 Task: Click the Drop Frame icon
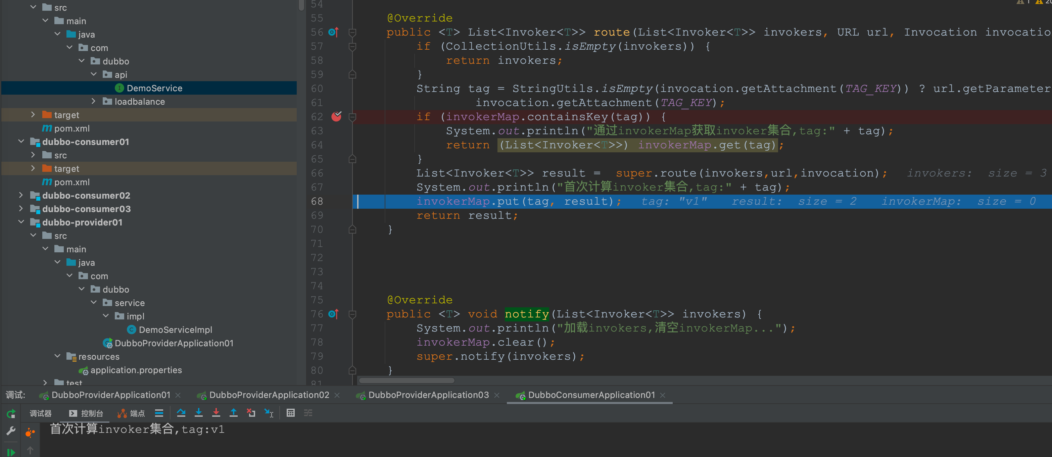[x=251, y=413]
